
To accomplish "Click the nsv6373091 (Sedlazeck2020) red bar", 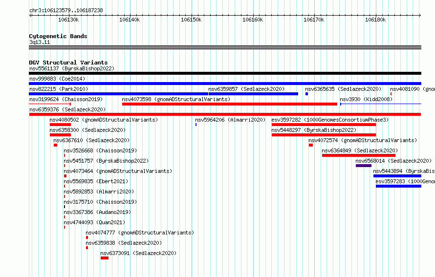I will click(105, 258).
